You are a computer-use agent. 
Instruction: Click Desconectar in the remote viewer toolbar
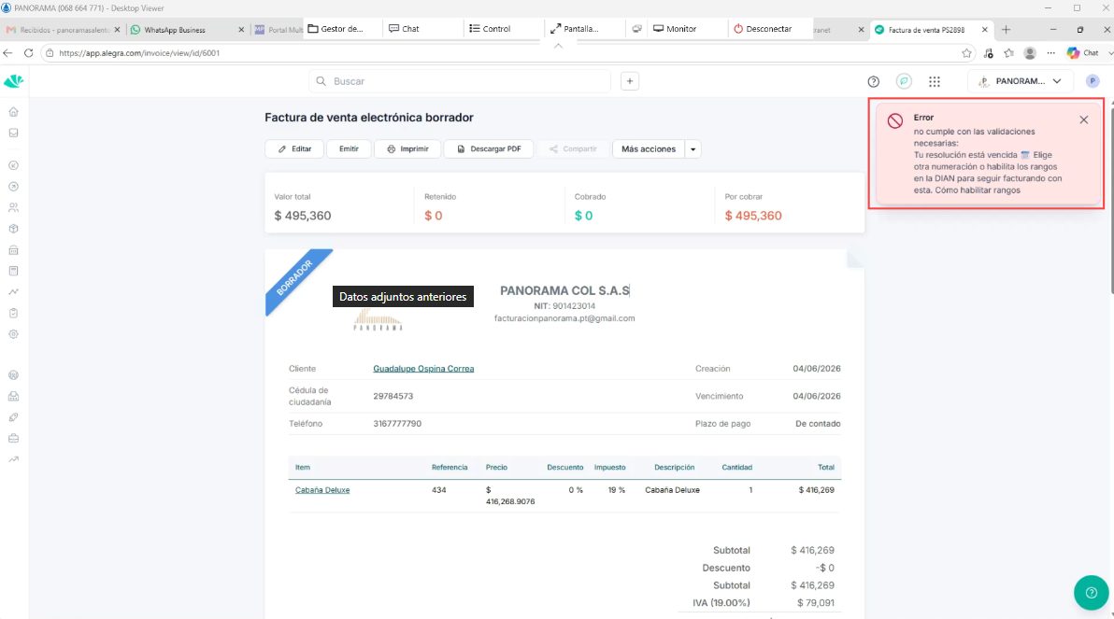[x=763, y=28]
